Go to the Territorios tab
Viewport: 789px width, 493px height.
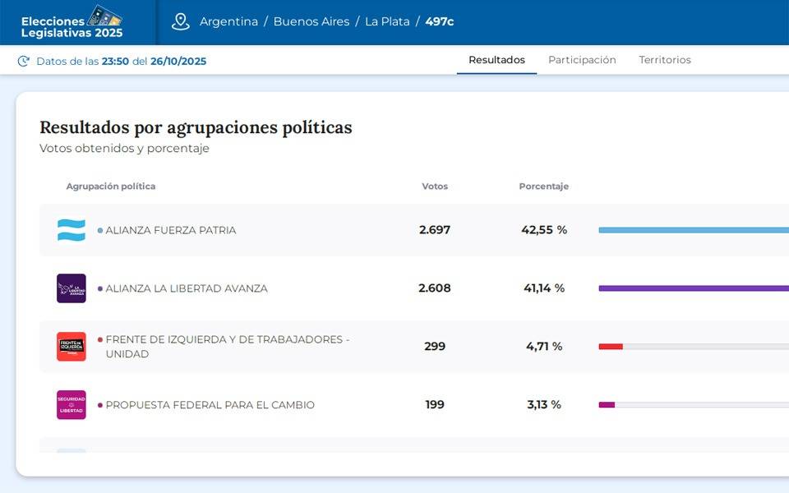tap(665, 60)
